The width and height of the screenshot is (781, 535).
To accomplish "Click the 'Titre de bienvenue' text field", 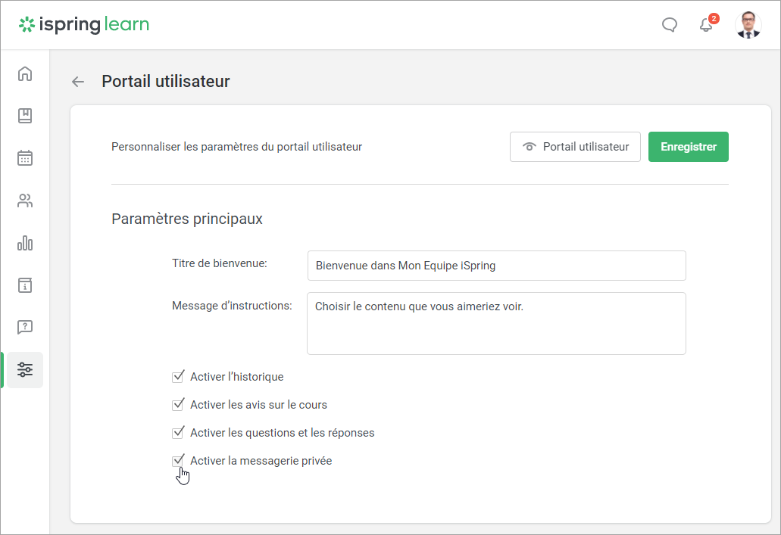I will pos(496,266).
